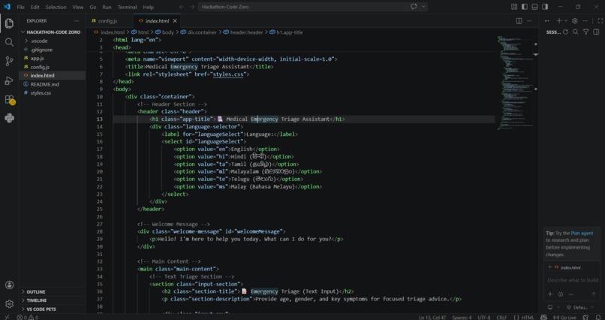Viewport: 605px width, 320px height.
Task: Click Go Back arrow in title bar
Action: (182, 7)
